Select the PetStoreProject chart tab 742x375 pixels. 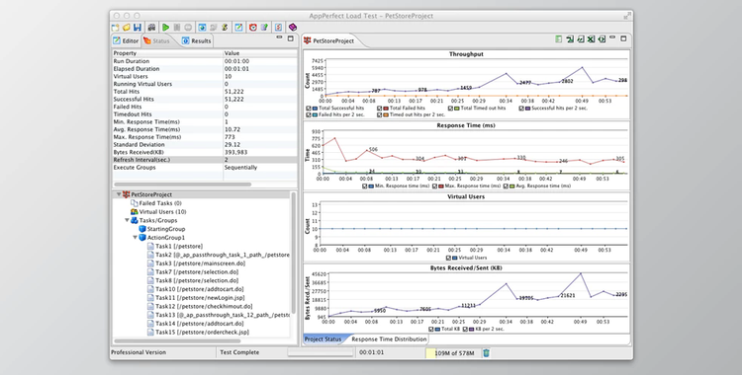coord(329,41)
